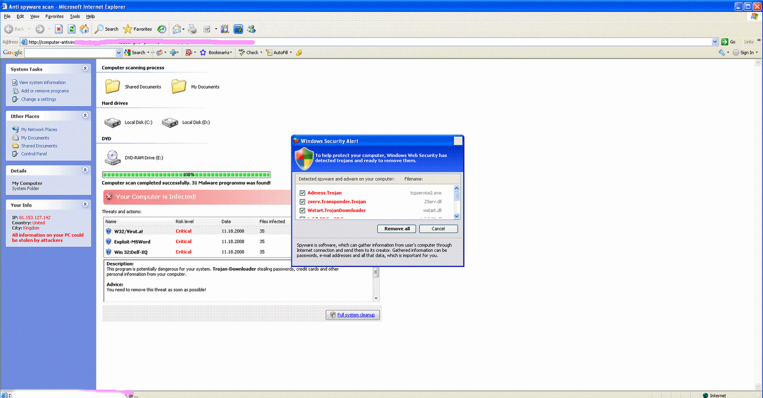The height and width of the screenshot is (398, 763).
Task: Open the Edit menu
Action: click(x=20, y=16)
